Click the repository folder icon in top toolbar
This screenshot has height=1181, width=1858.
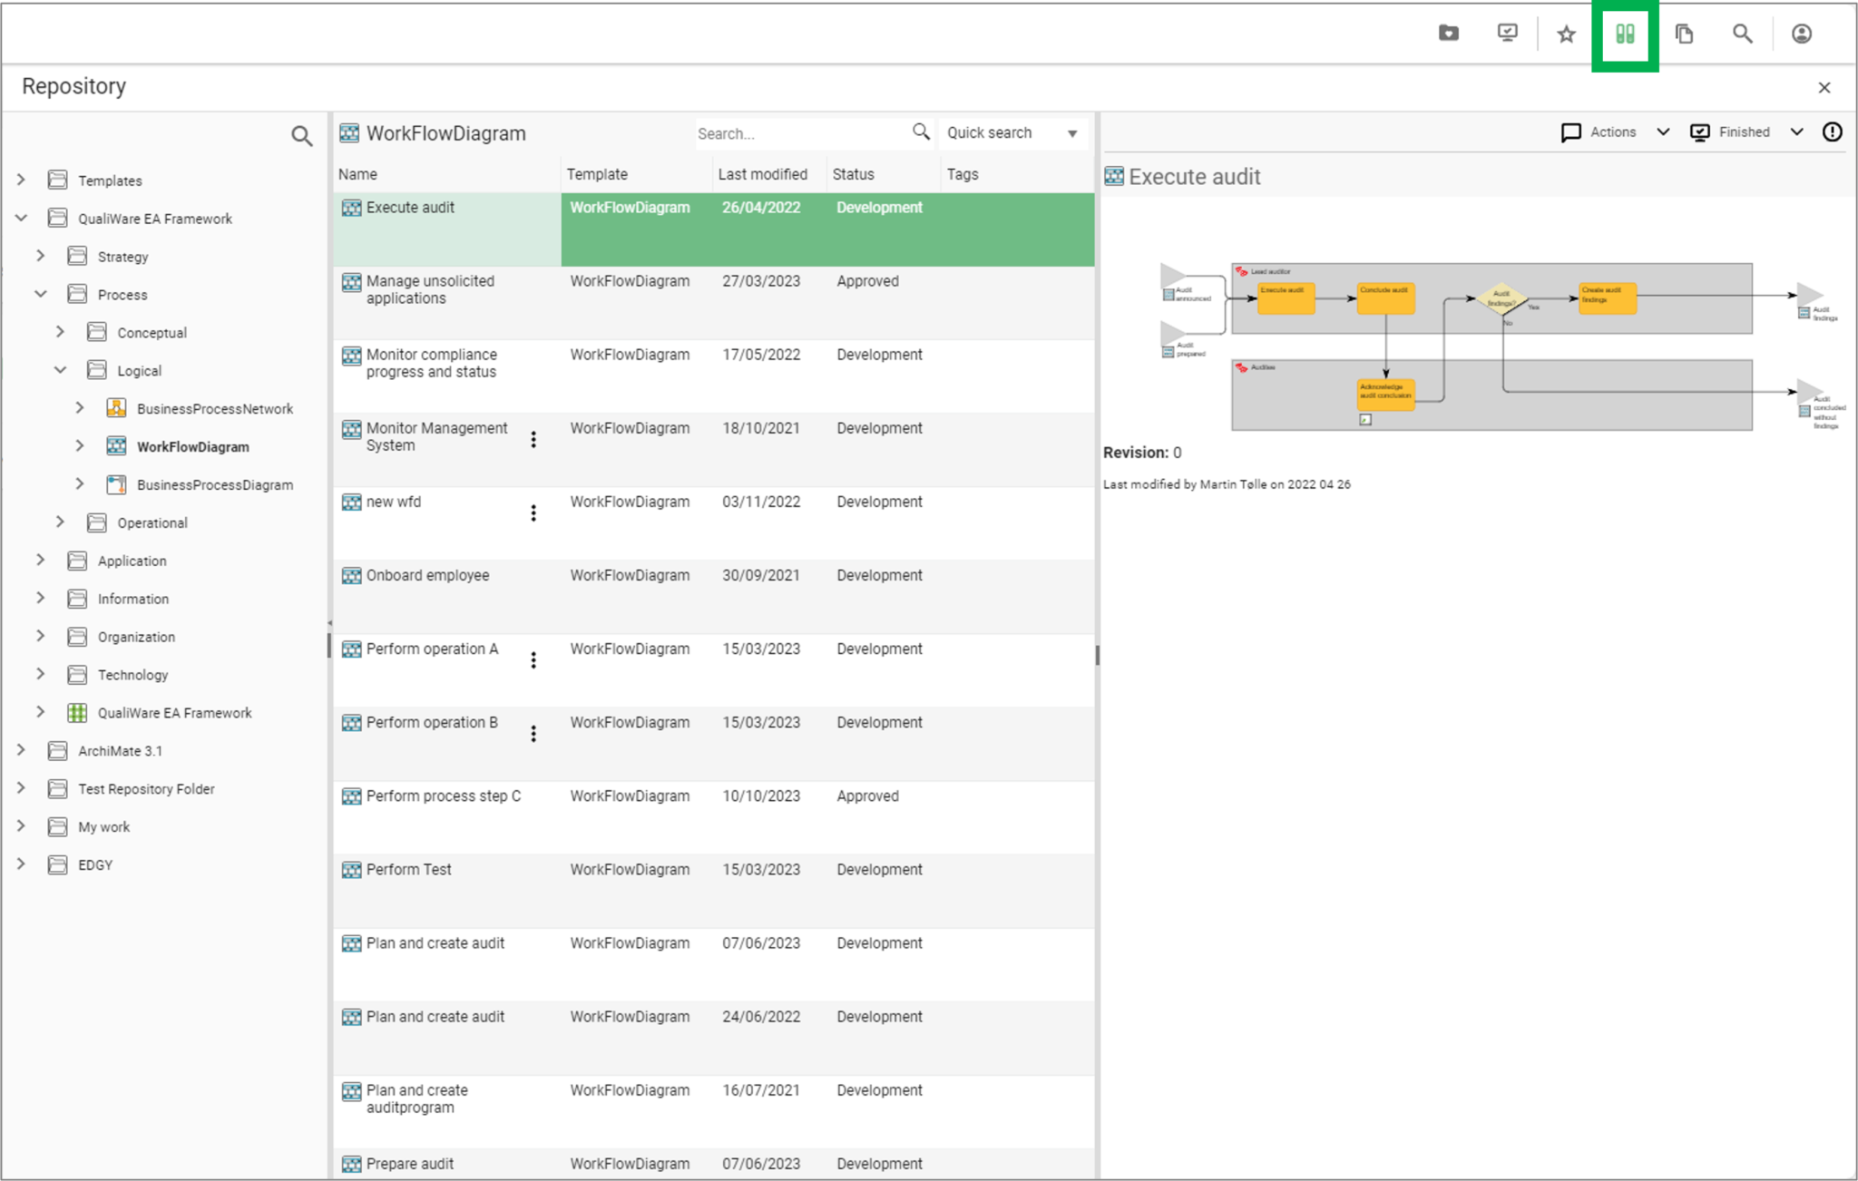pyautogui.click(x=1448, y=34)
